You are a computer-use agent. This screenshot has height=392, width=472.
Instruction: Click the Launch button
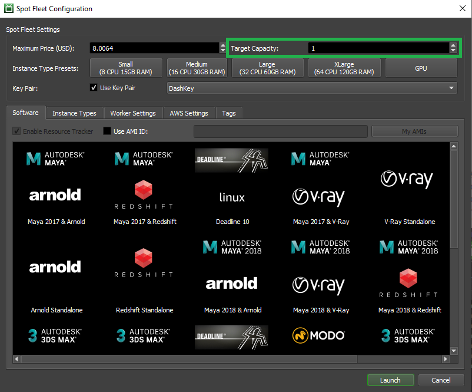coord(390,380)
